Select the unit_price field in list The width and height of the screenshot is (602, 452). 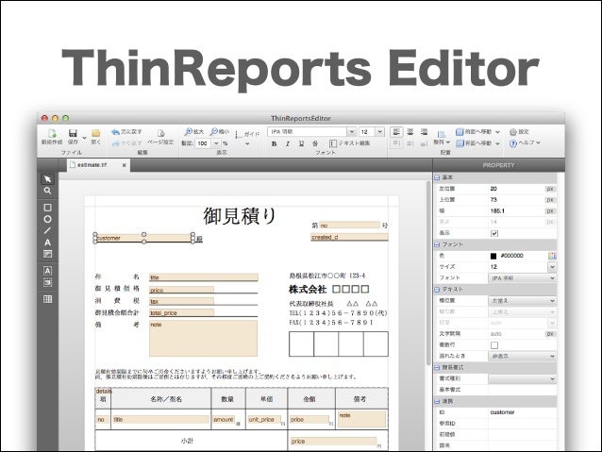264,419
